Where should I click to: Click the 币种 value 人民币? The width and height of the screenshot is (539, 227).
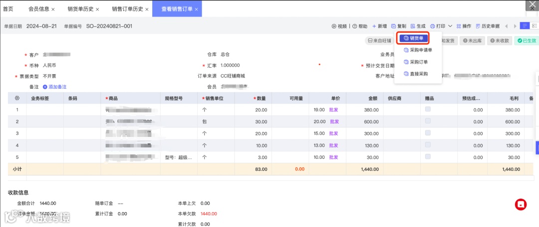pos(49,65)
